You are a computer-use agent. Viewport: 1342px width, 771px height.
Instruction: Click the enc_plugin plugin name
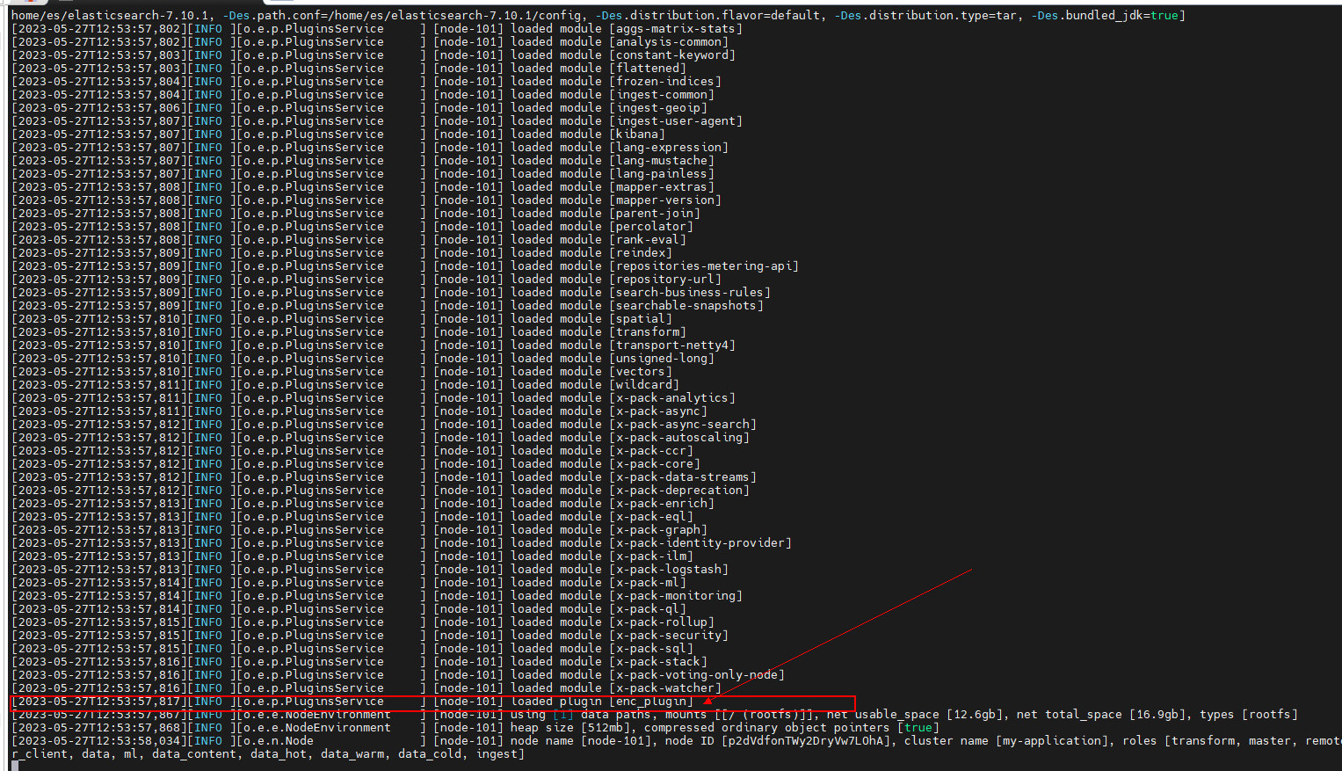tap(651, 702)
